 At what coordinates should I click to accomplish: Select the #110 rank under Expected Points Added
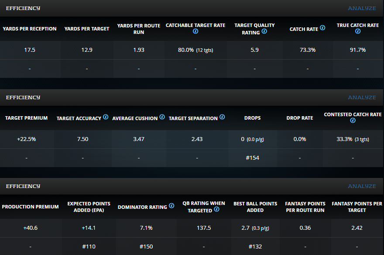coord(89,246)
